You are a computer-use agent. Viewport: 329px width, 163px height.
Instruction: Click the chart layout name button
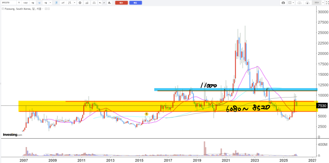317,3
